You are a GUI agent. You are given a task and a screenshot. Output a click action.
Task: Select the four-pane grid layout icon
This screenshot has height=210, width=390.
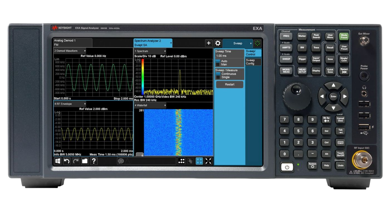[199, 161]
